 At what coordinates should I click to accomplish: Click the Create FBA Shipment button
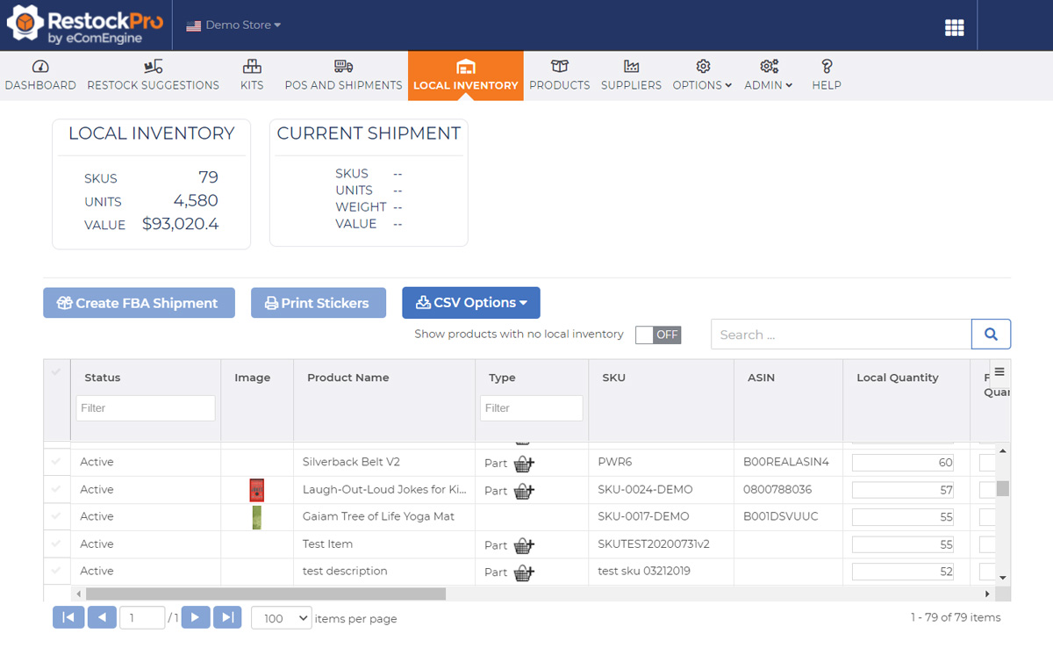[x=139, y=303]
